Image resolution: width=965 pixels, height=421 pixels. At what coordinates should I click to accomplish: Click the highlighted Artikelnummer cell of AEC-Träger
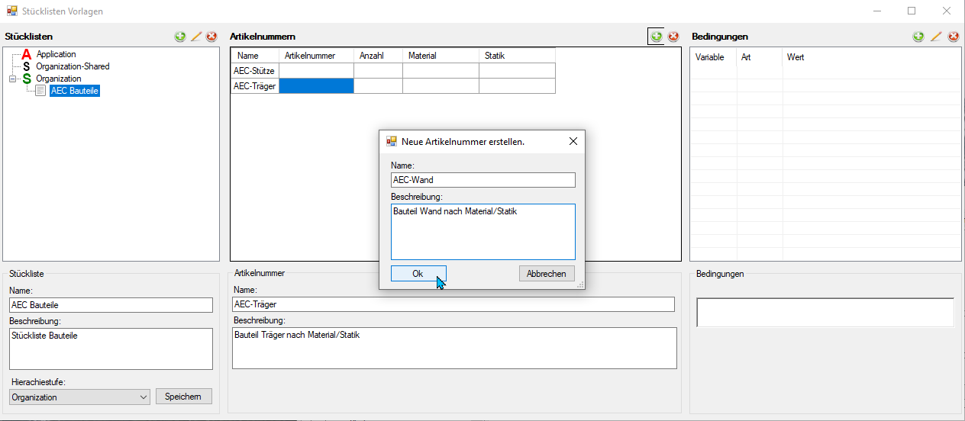[x=317, y=85]
